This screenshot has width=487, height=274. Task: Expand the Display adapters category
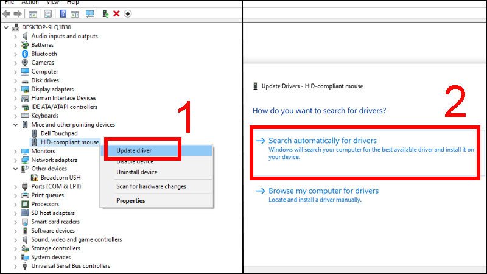[16, 90]
